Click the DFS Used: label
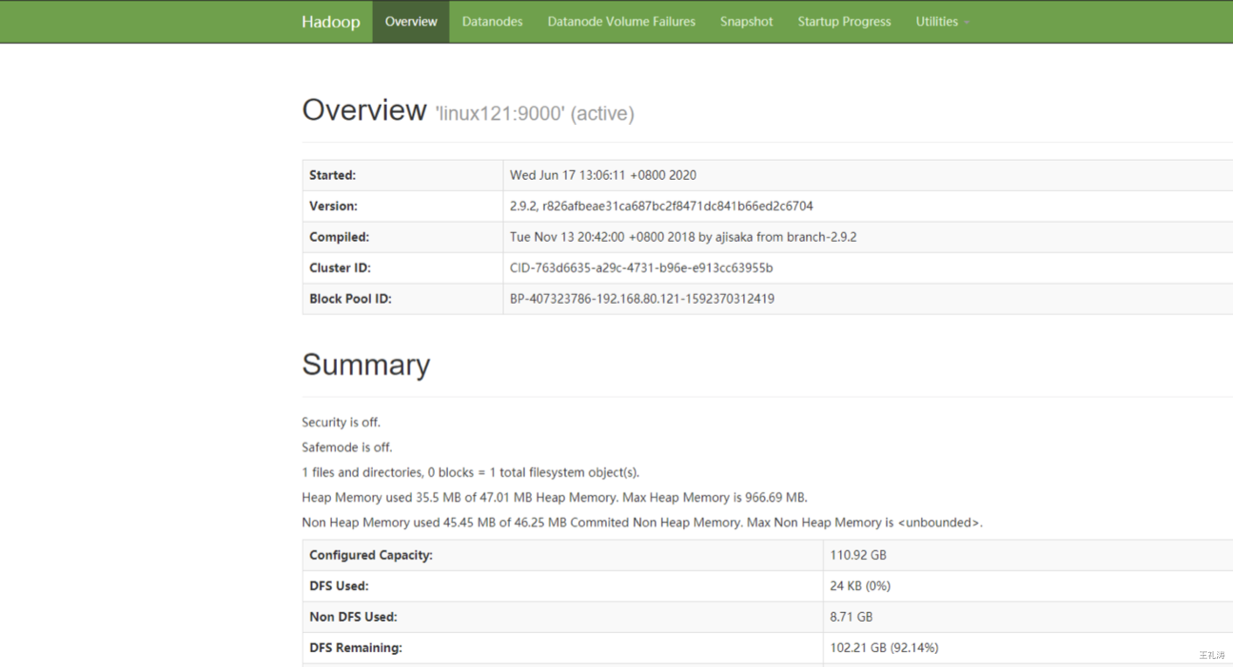The width and height of the screenshot is (1233, 667). click(x=339, y=586)
